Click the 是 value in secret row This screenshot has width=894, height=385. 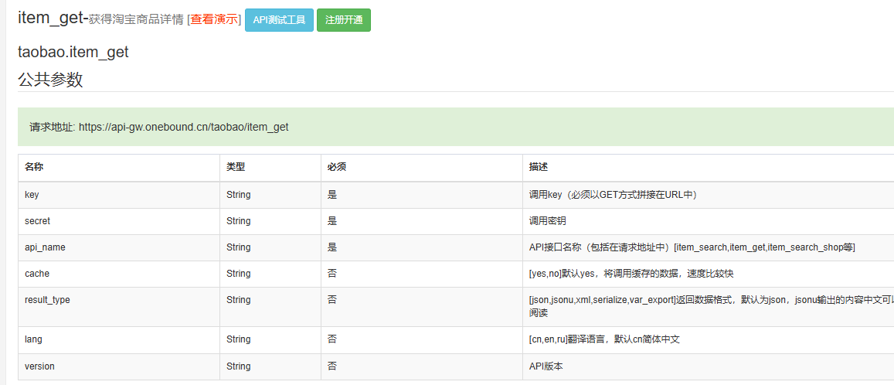click(x=331, y=221)
